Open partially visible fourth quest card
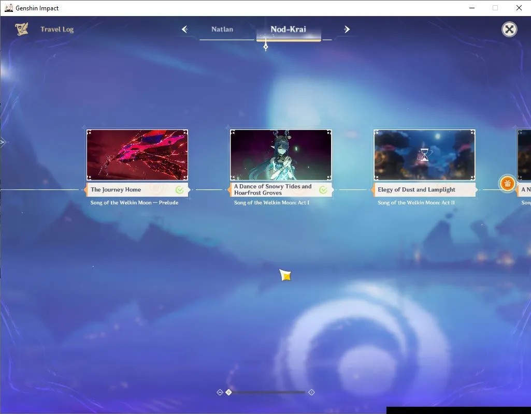Viewport: 531px width, 414px height. click(524, 155)
